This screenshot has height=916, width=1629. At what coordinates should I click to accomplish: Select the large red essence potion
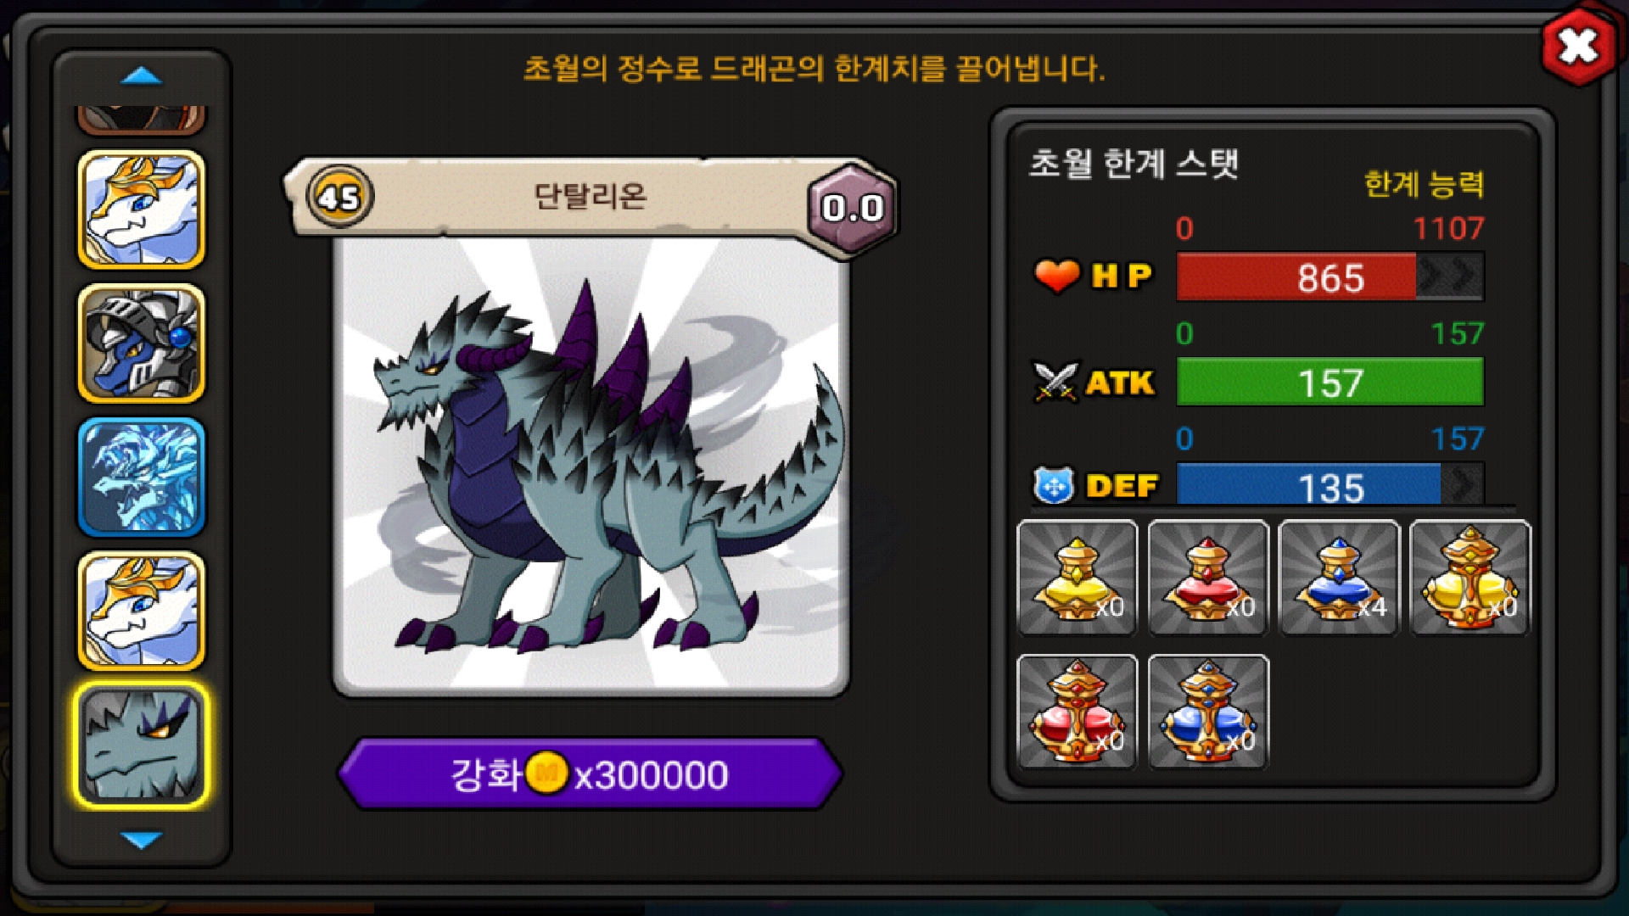click(x=1078, y=711)
